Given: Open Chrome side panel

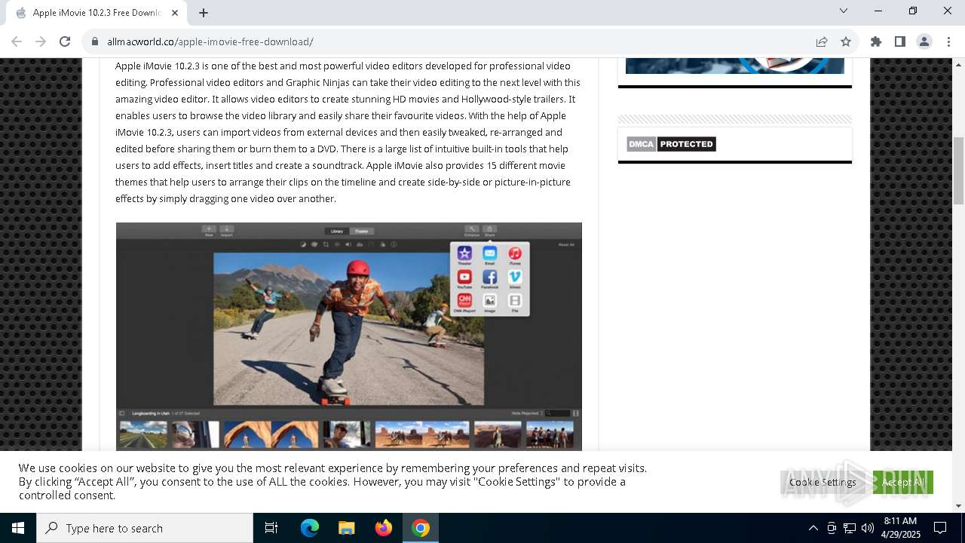Looking at the screenshot, I should [900, 41].
